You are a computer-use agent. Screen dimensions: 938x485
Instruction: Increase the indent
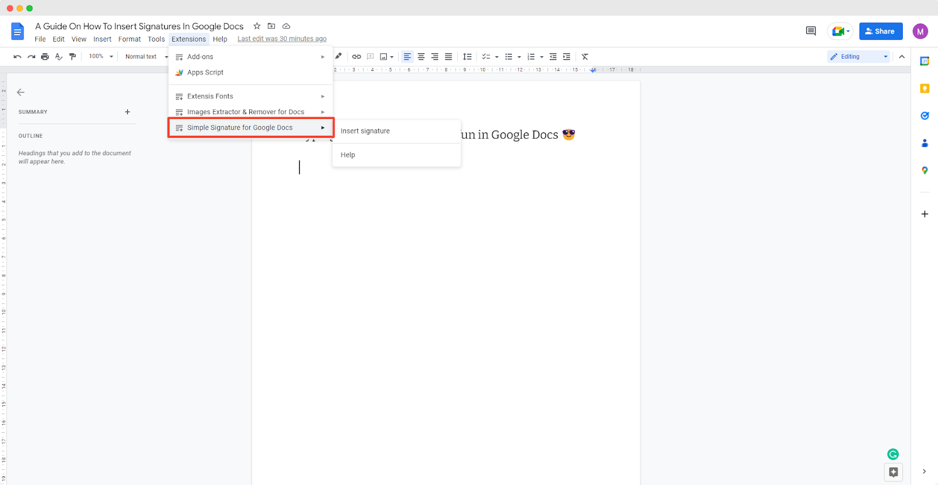pyautogui.click(x=566, y=57)
